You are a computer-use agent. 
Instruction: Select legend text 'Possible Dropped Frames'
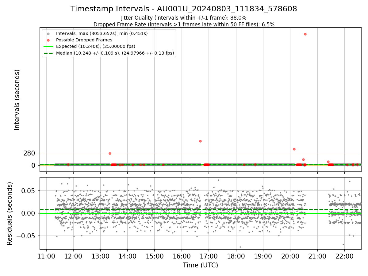(x=84, y=40)
